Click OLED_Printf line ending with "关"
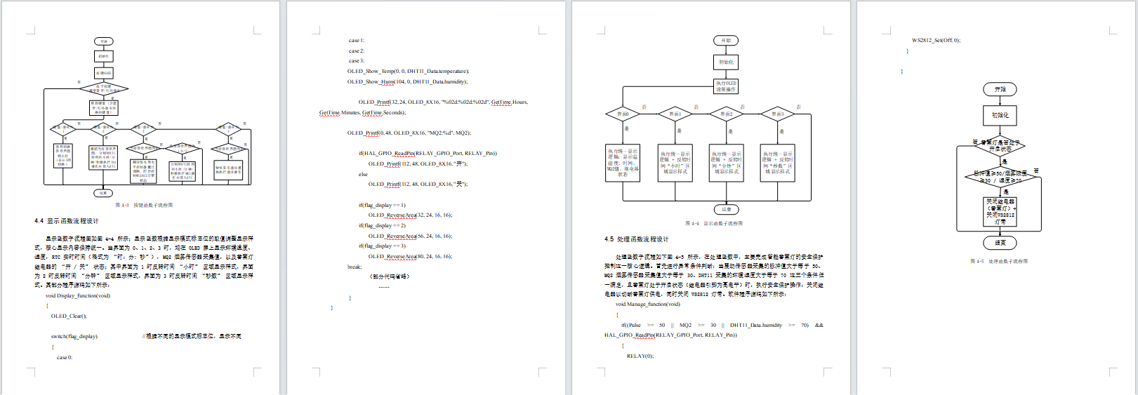This screenshot has height=395, width=1138. click(x=418, y=184)
